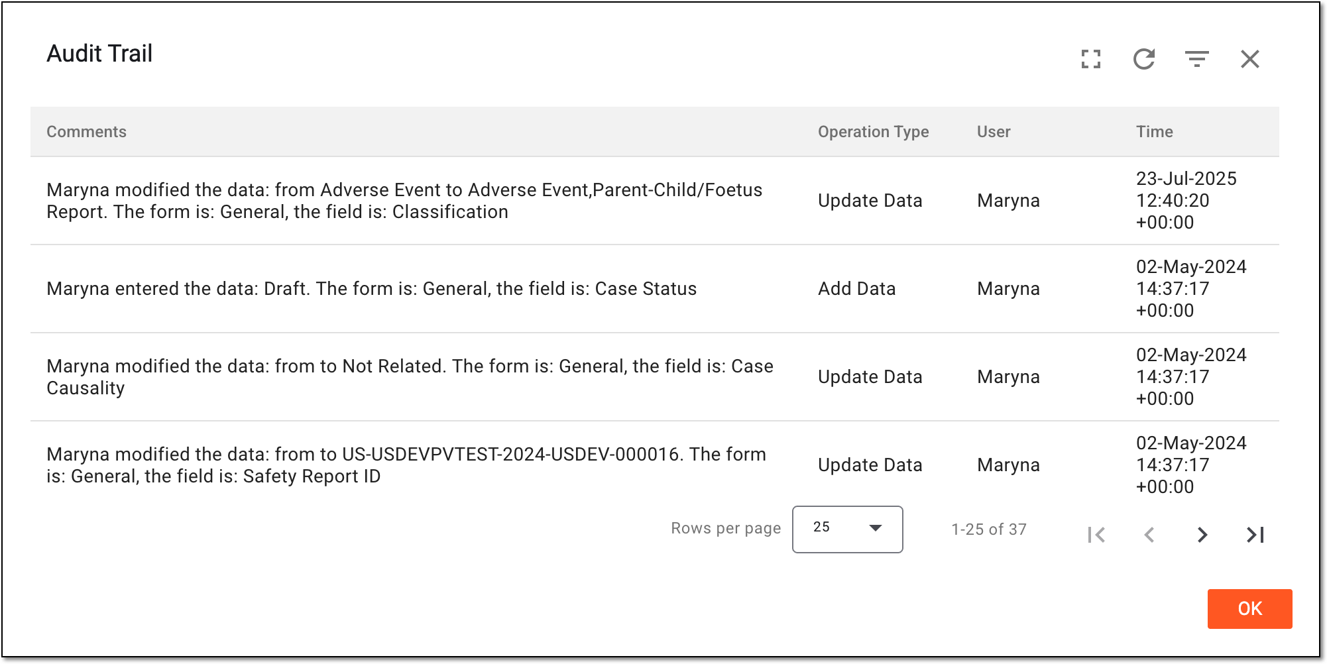Select the Comments column header
Screen dimensions: 1327x664
coord(86,132)
